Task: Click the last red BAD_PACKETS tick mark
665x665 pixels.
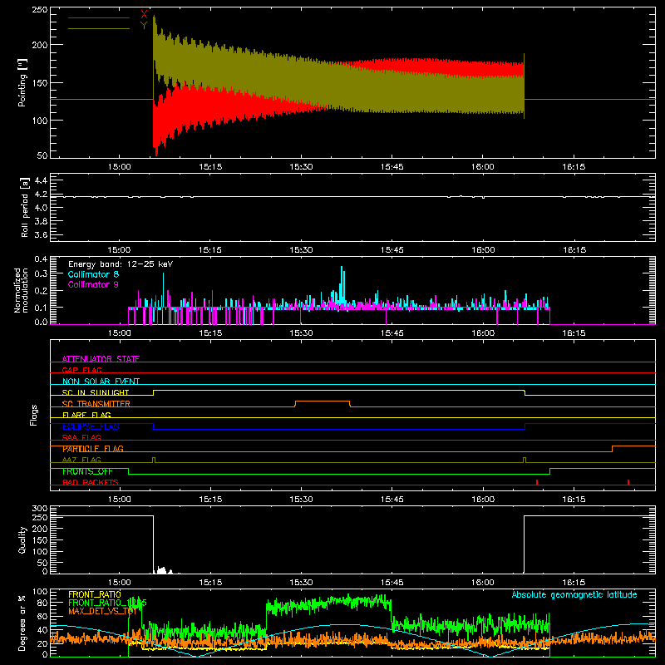Action: [628, 482]
